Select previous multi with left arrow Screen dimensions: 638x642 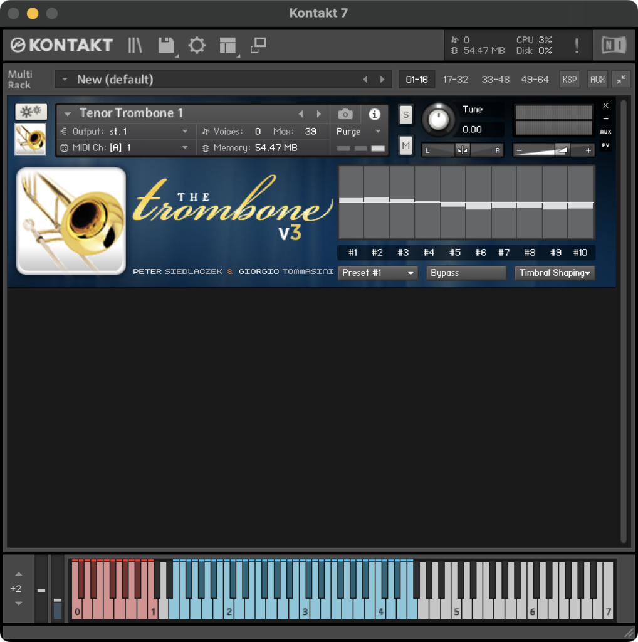click(x=365, y=80)
